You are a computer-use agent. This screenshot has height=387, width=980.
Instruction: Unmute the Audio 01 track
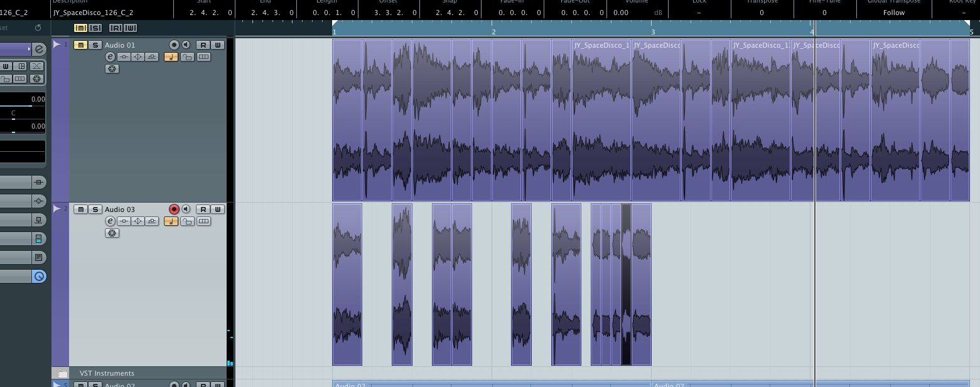(x=80, y=45)
